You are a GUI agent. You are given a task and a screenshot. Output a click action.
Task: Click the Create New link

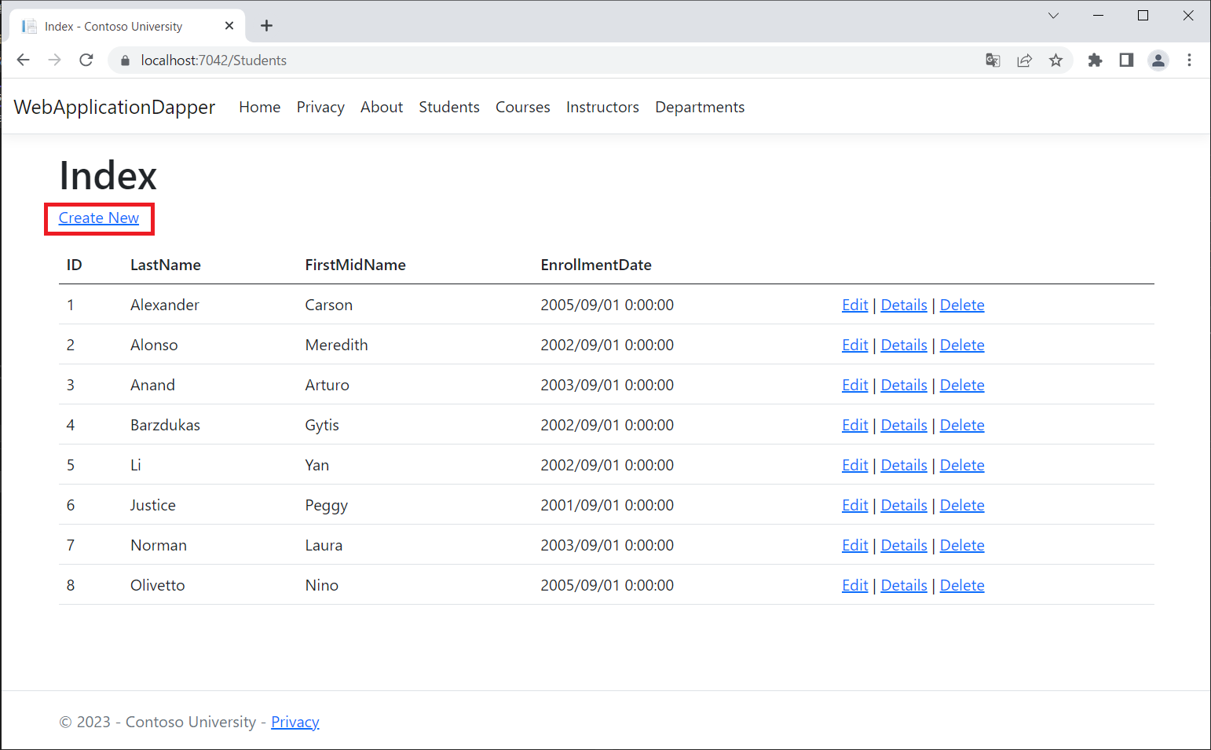[99, 218]
